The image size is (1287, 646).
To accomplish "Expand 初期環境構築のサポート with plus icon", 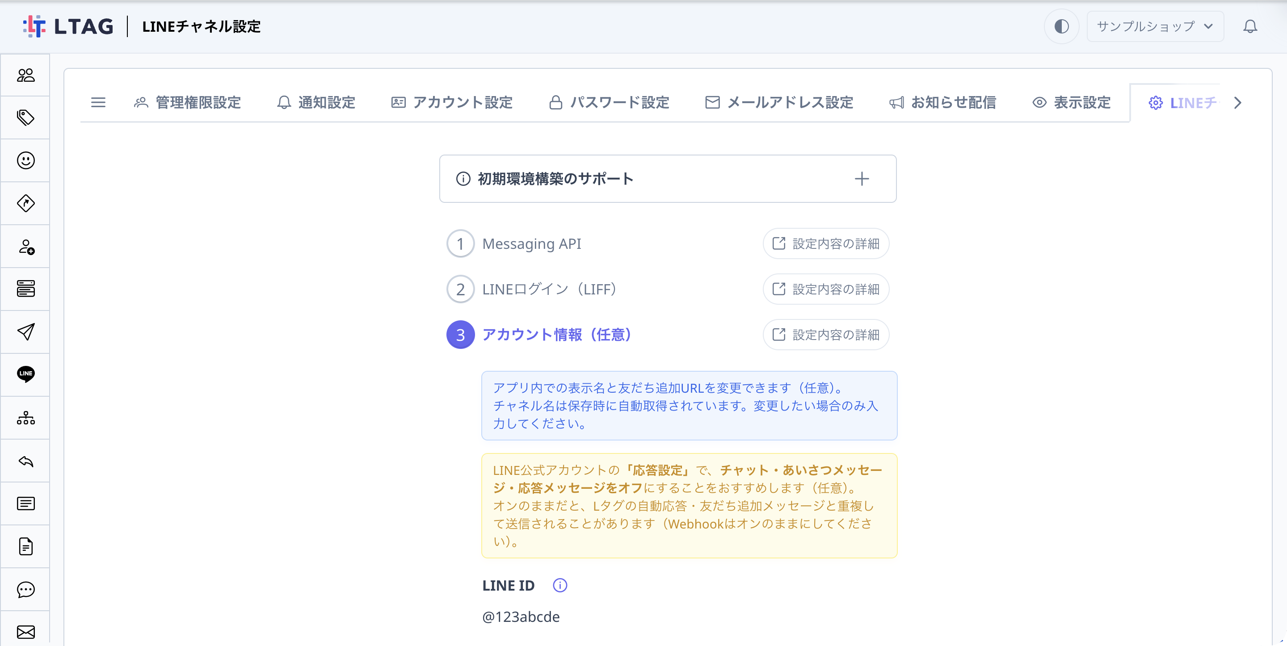I will pyautogui.click(x=861, y=179).
